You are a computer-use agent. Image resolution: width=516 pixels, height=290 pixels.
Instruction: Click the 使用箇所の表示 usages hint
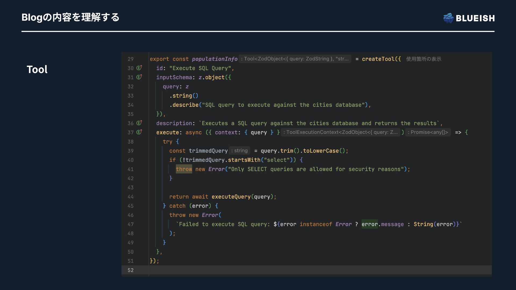[424, 59]
